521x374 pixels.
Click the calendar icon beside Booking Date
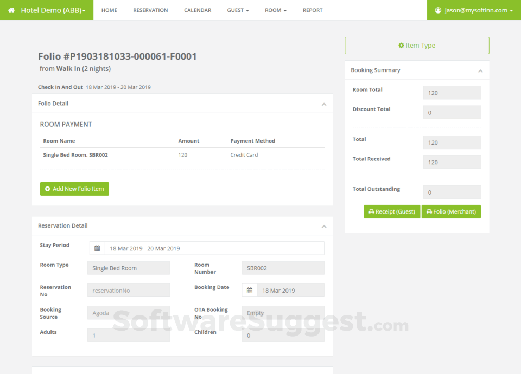pos(249,290)
